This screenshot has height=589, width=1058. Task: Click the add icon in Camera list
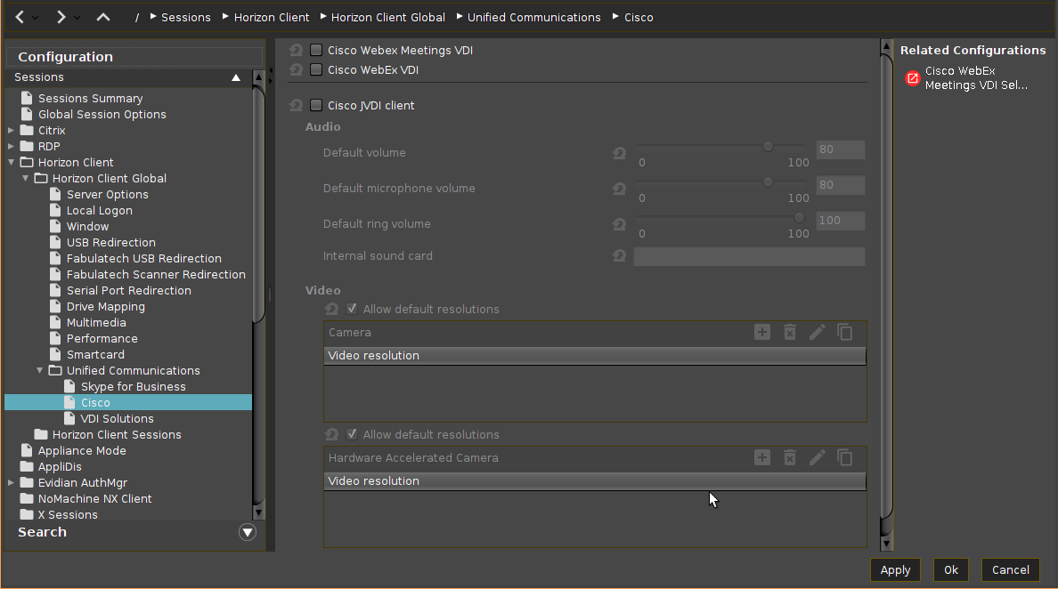(762, 332)
